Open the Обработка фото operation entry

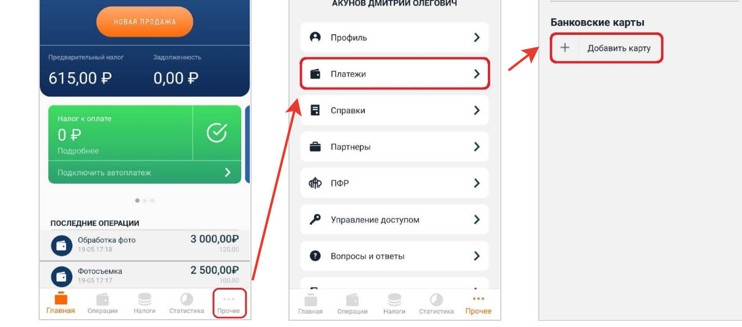click(x=144, y=244)
